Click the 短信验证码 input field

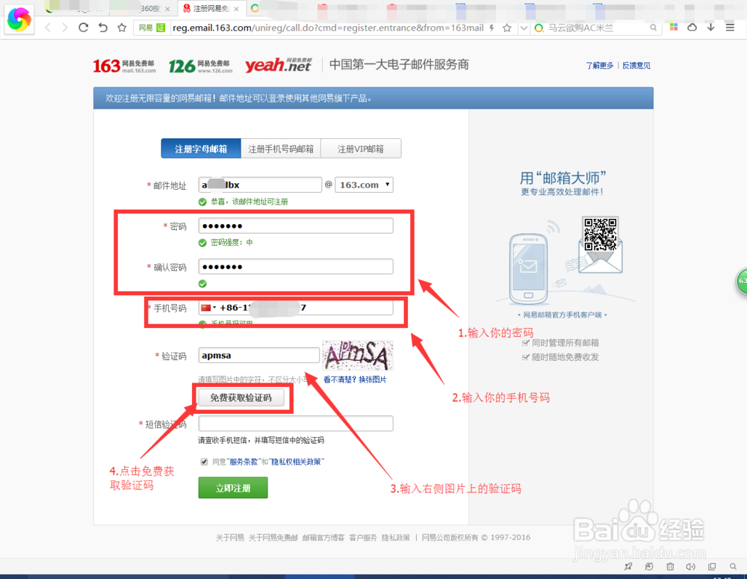coord(295,424)
